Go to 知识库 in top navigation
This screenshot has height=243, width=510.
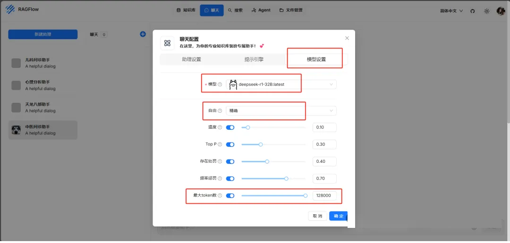click(186, 10)
